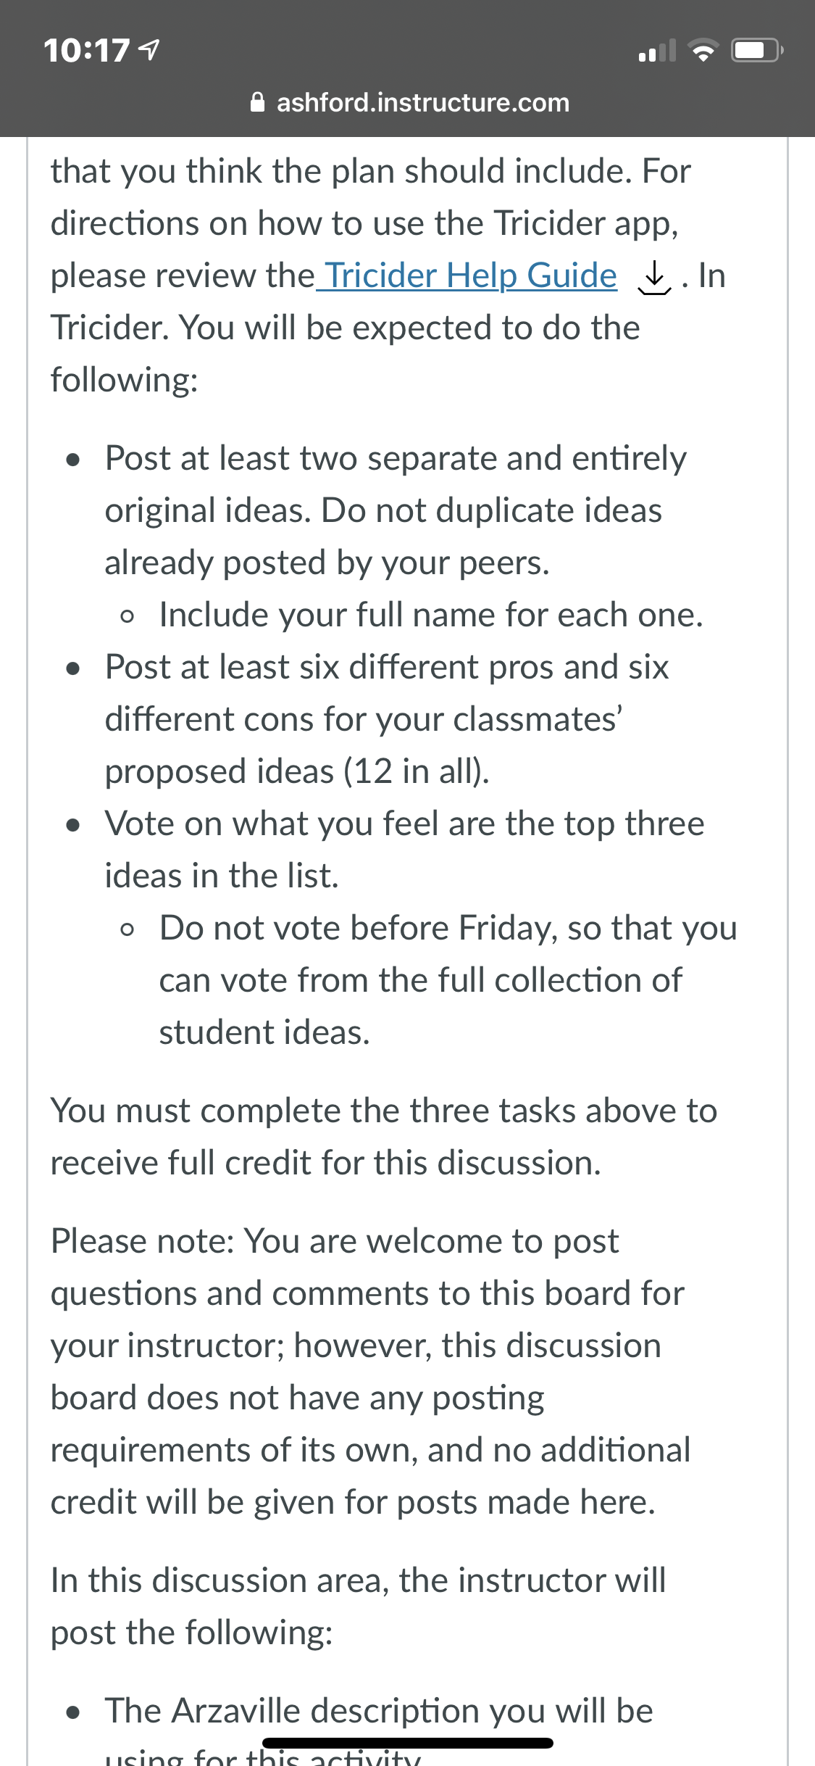Tap the 'that you think the plan' opening paragraph
The image size is (815, 1766).
click(x=388, y=275)
